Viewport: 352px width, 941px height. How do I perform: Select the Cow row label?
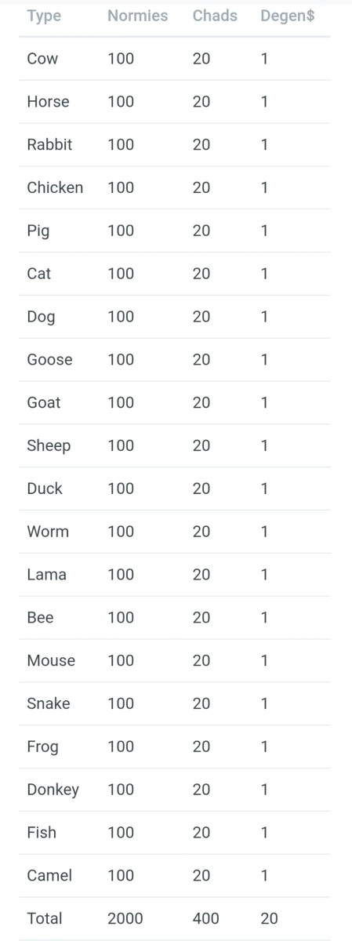(x=42, y=59)
